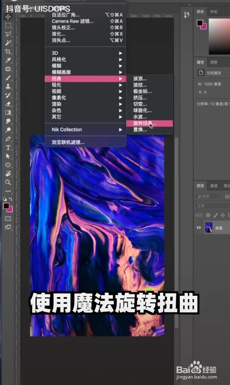Screen dimensions: 230x385
Task: Hide the 背景 layer eye icon
Action: tap(199, 228)
